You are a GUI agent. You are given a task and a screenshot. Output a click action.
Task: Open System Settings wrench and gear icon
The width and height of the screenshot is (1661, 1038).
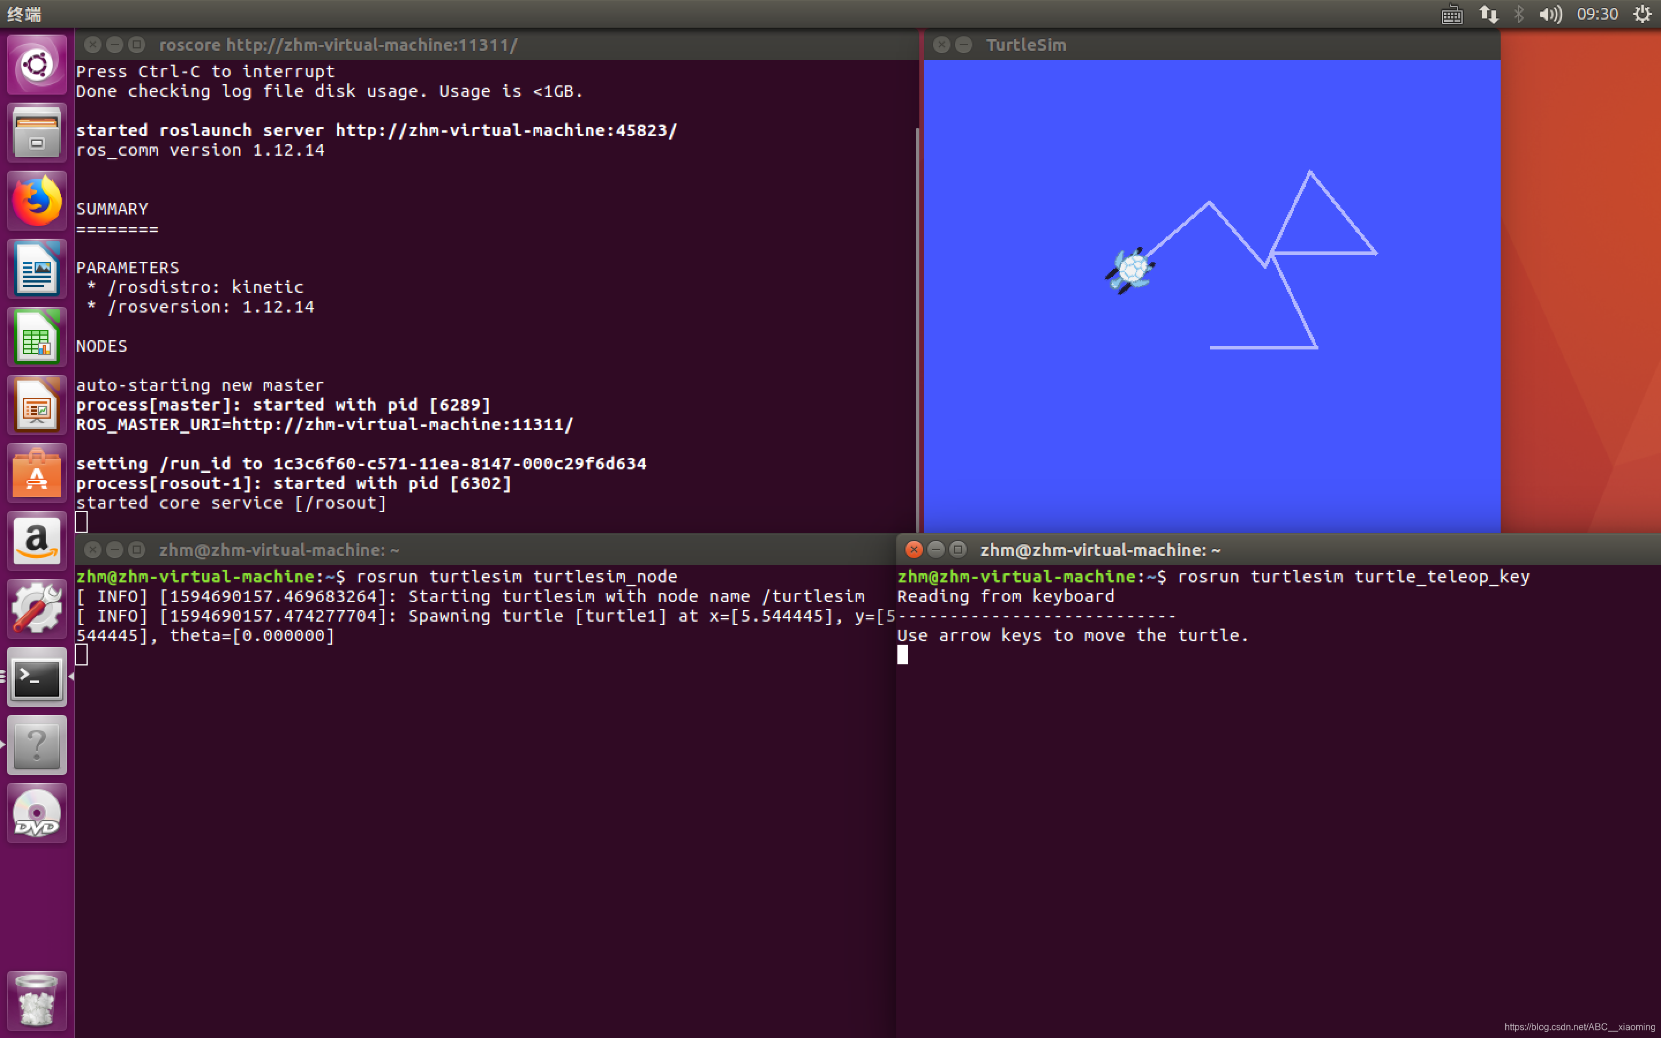[x=36, y=608]
